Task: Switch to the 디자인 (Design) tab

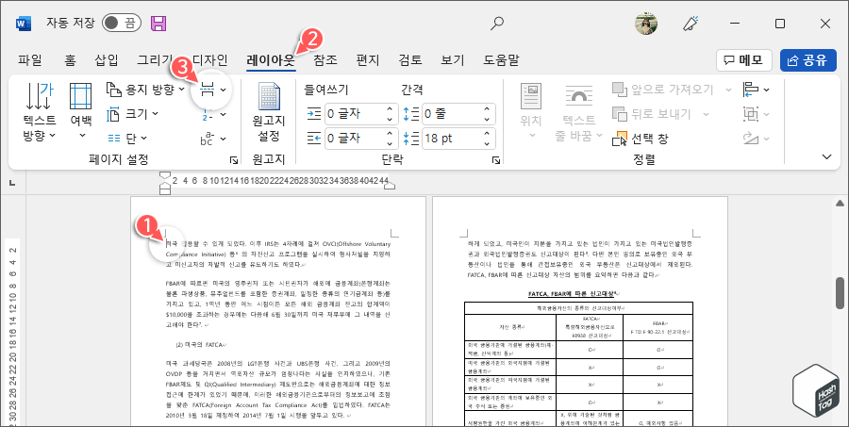Action: click(210, 60)
